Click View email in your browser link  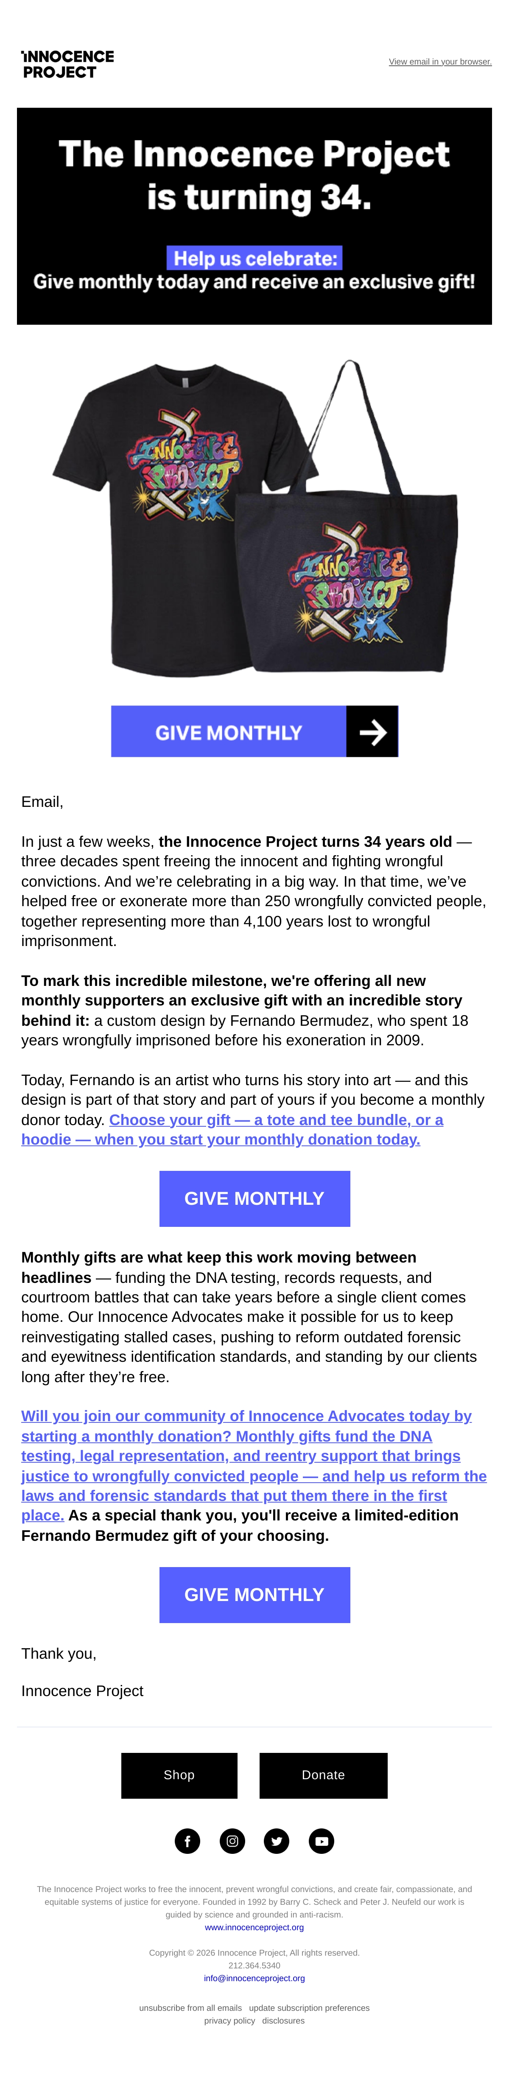click(x=439, y=62)
